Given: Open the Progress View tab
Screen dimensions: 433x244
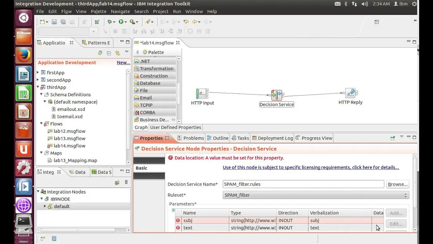Looking at the screenshot, I should click(x=314, y=138).
